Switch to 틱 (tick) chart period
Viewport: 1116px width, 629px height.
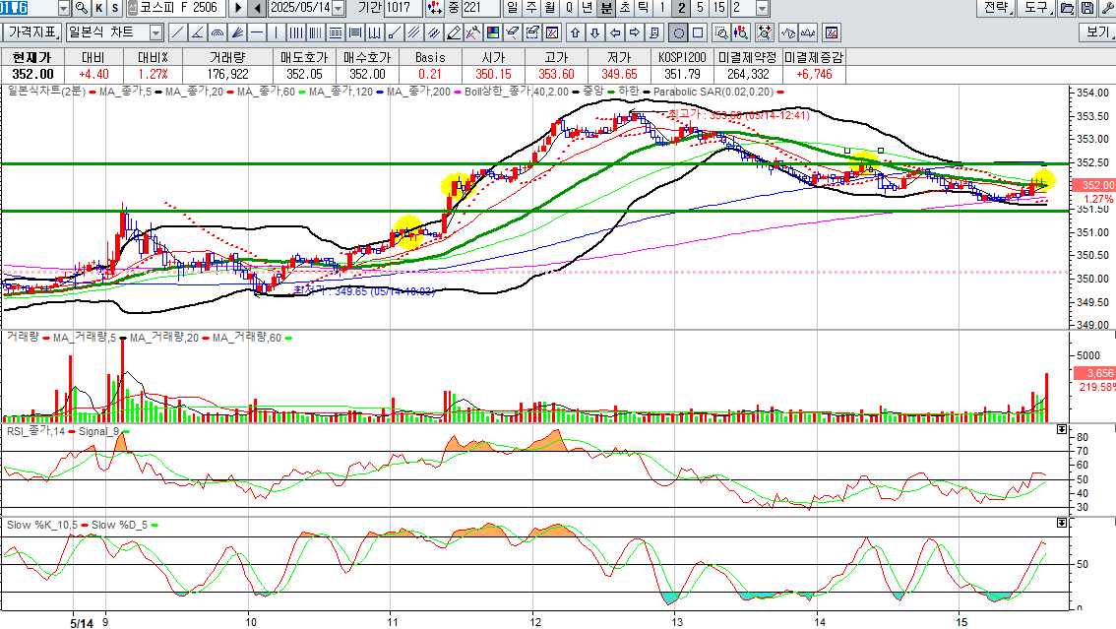[x=643, y=8]
